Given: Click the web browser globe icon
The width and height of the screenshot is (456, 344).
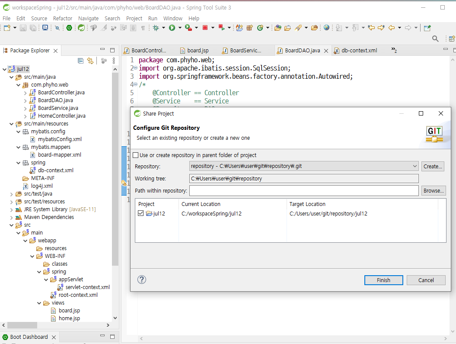Looking at the screenshot, I should [327, 28].
